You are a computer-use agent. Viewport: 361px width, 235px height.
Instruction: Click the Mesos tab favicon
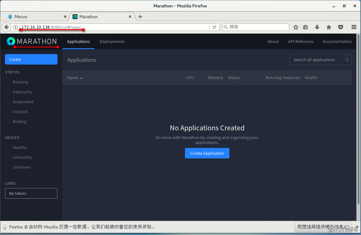pos(10,17)
